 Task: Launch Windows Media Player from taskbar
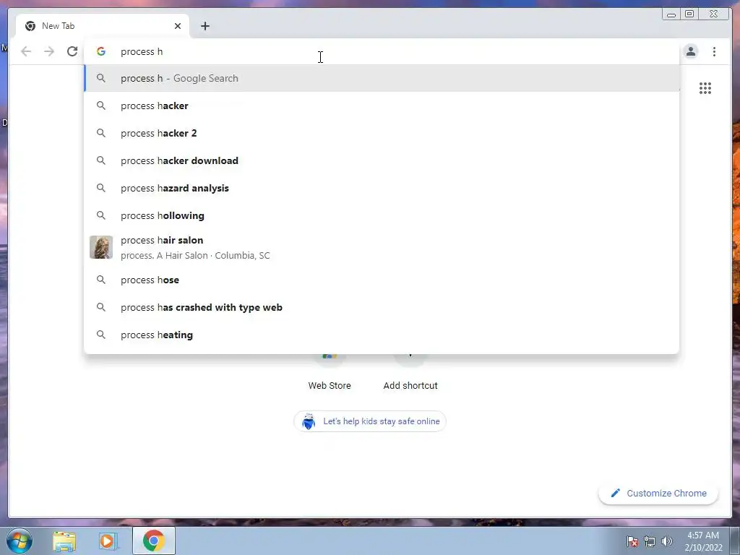(x=108, y=541)
